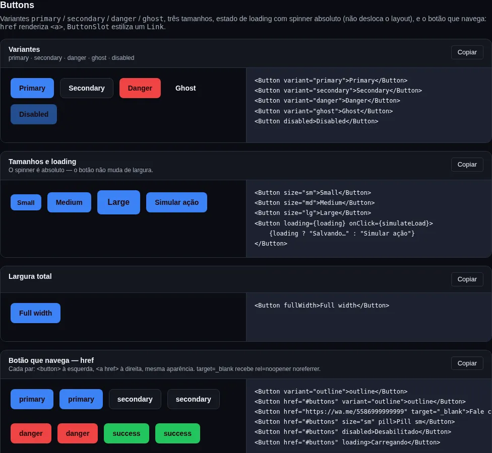Open the danger link adjacent to green success
This screenshot has width=492, height=453.
point(78,433)
